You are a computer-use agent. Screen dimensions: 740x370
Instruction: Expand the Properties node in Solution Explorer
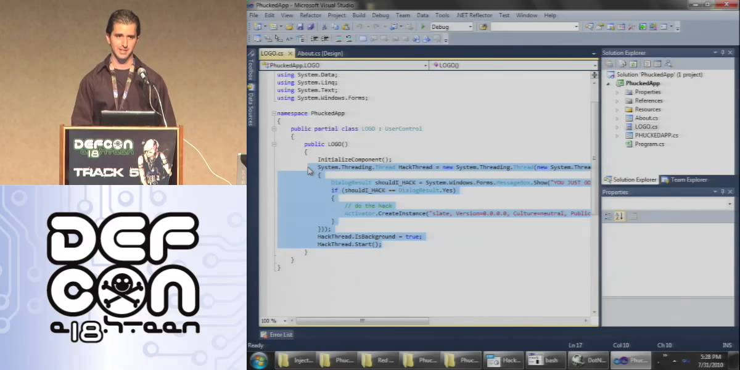click(x=617, y=92)
